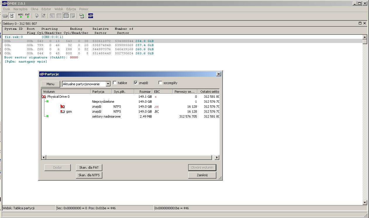Open the Dysk menu
Viewport: 369px width, 218px height.
click(x=7, y=9)
